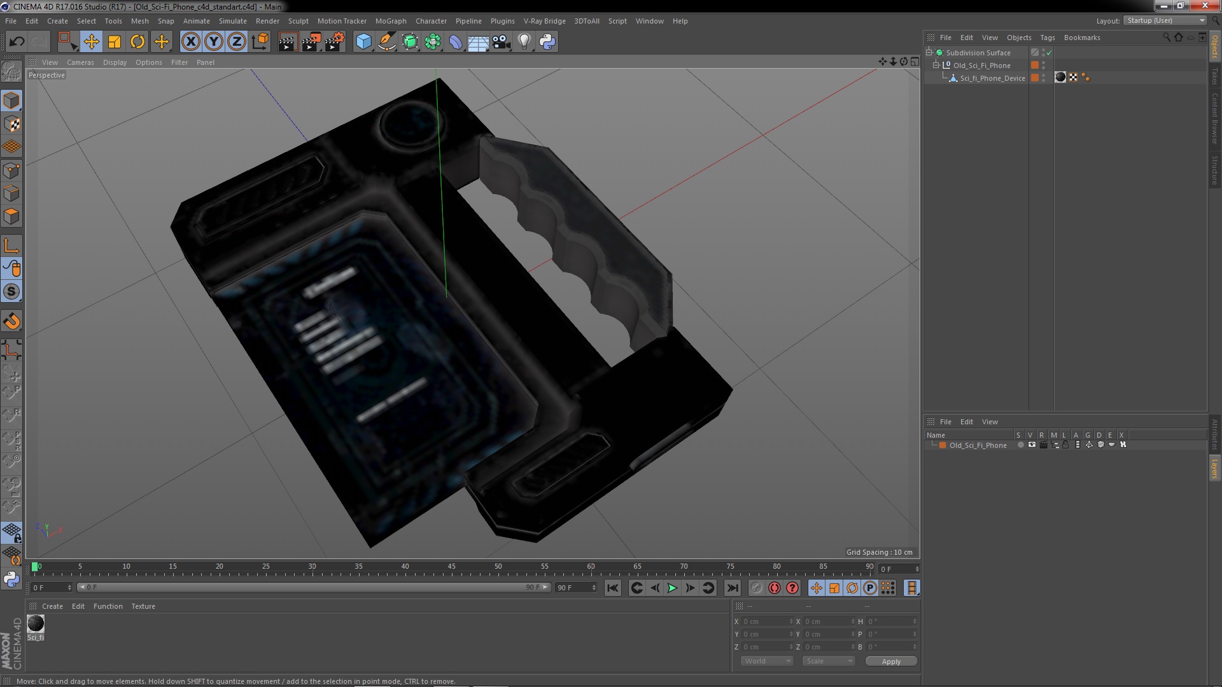Image resolution: width=1222 pixels, height=687 pixels.
Task: Go to end of animation
Action: (733, 588)
